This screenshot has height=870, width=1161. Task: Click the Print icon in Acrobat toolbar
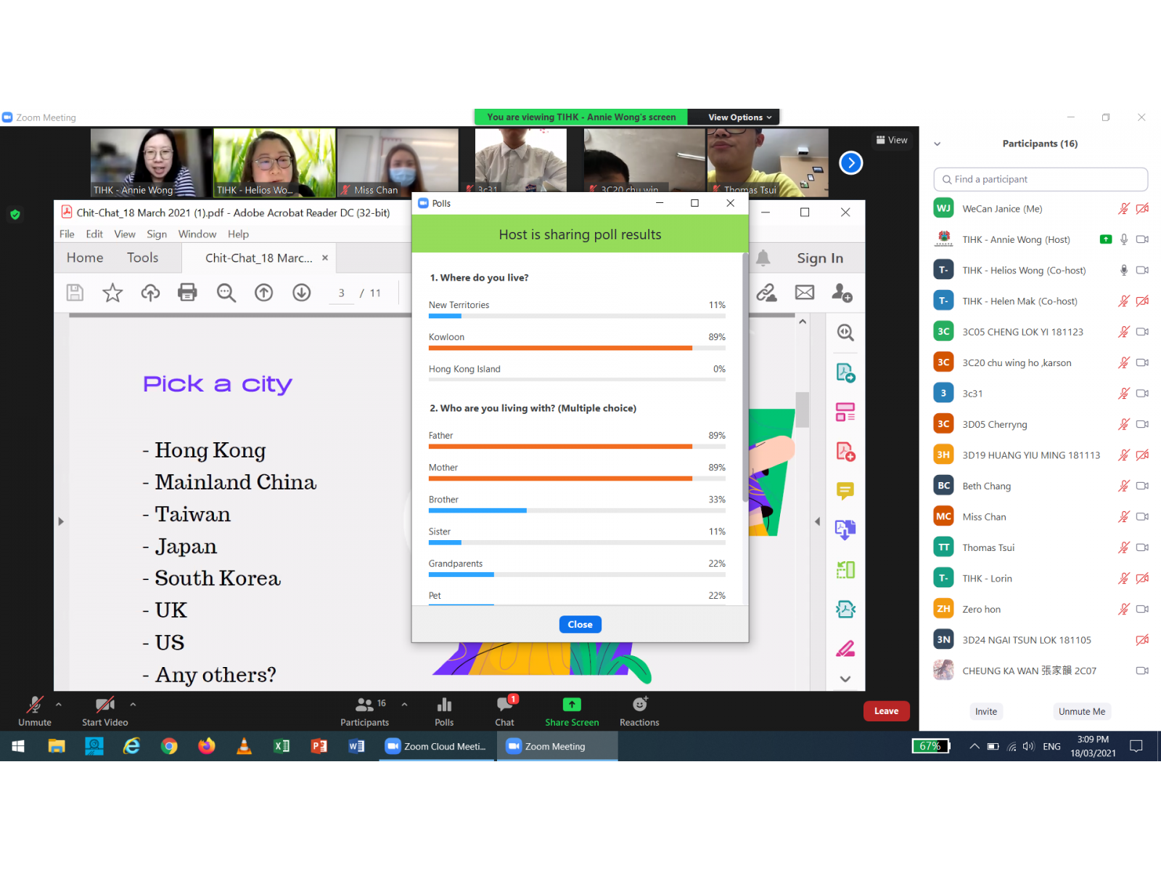(187, 293)
